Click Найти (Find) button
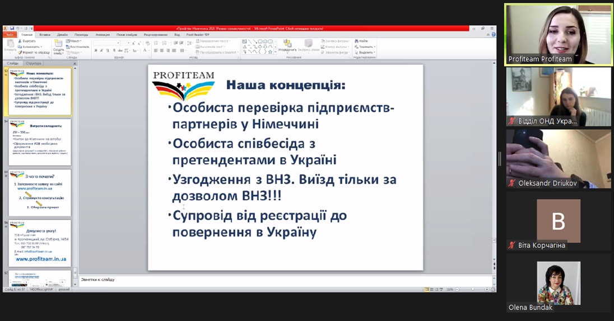The width and height of the screenshot is (614, 321). click(x=361, y=41)
